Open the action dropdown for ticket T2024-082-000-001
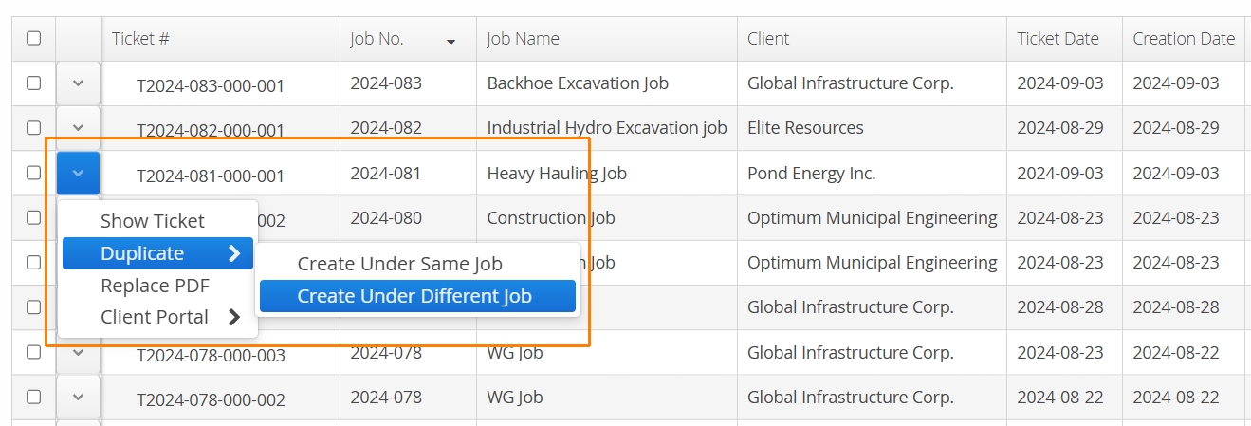1251x426 pixels. [x=79, y=128]
